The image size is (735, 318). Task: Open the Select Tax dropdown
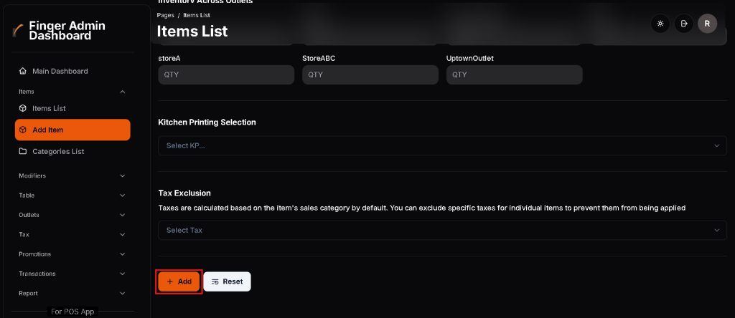(442, 230)
